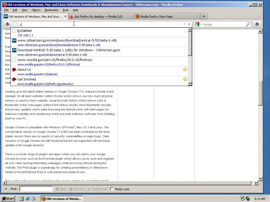Click the magnifying glass search icon

point(248,24)
